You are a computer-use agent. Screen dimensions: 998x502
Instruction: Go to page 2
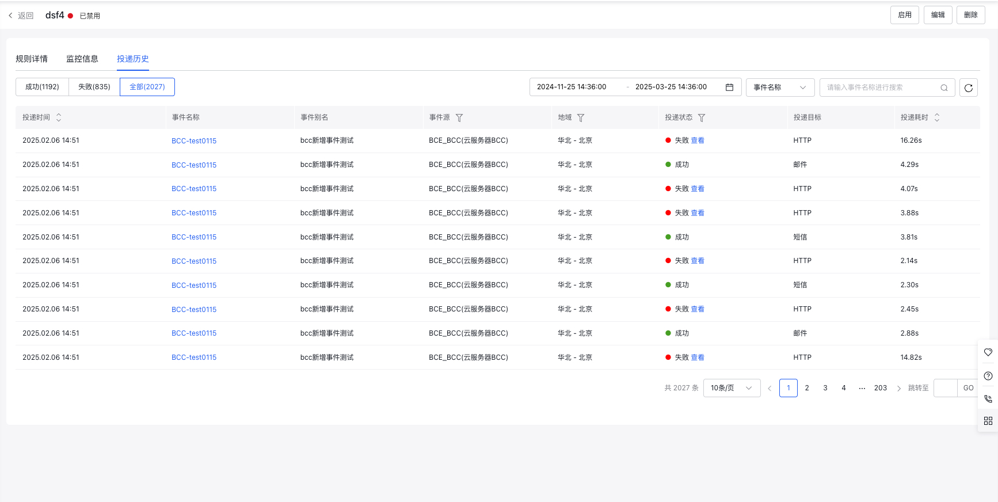point(807,388)
